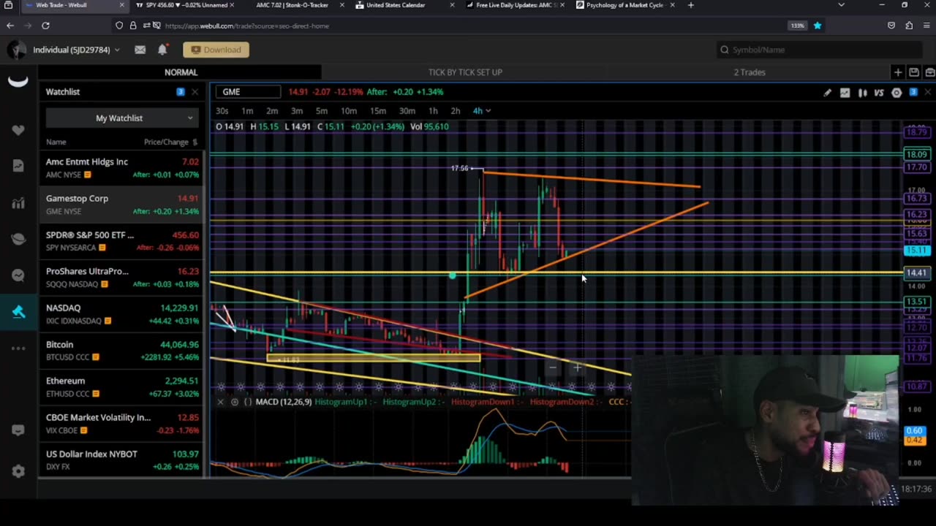Click the 14.41 price level label
Viewport: 936px width, 526px height.
(916, 272)
